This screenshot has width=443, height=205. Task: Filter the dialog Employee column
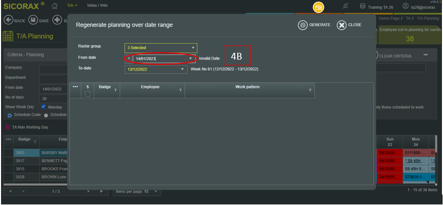click(181, 90)
